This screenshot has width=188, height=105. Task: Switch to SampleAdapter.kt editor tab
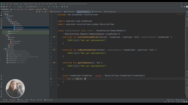(83, 12)
